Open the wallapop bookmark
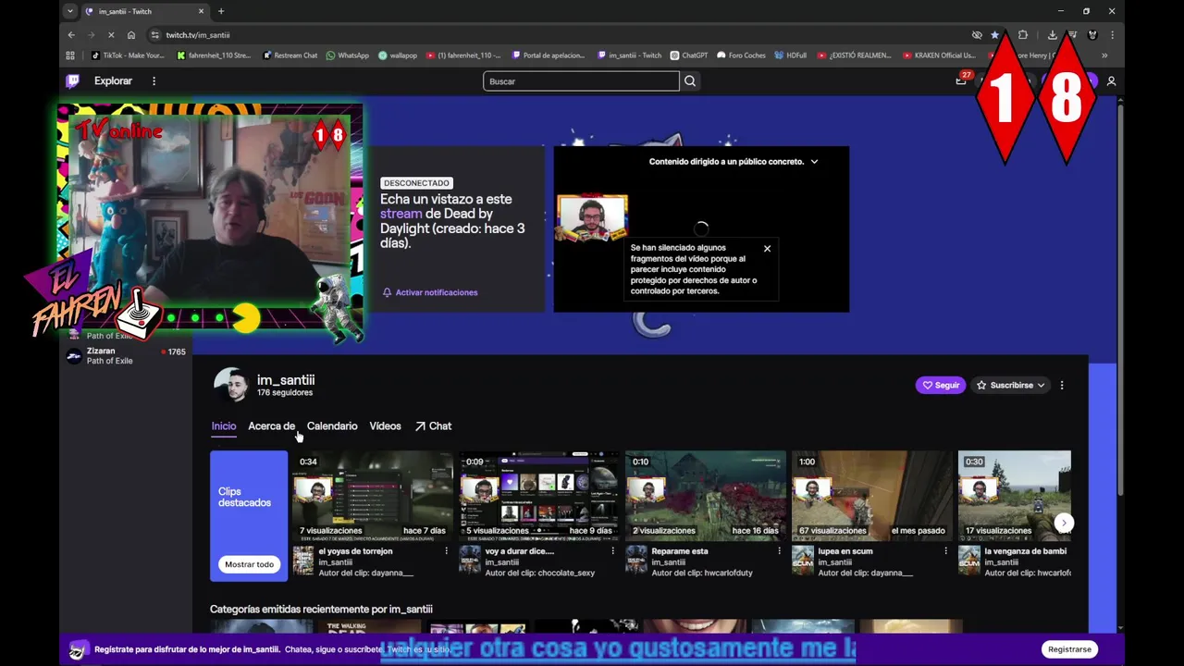Image resolution: width=1184 pixels, height=666 pixels. pyautogui.click(x=398, y=55)
